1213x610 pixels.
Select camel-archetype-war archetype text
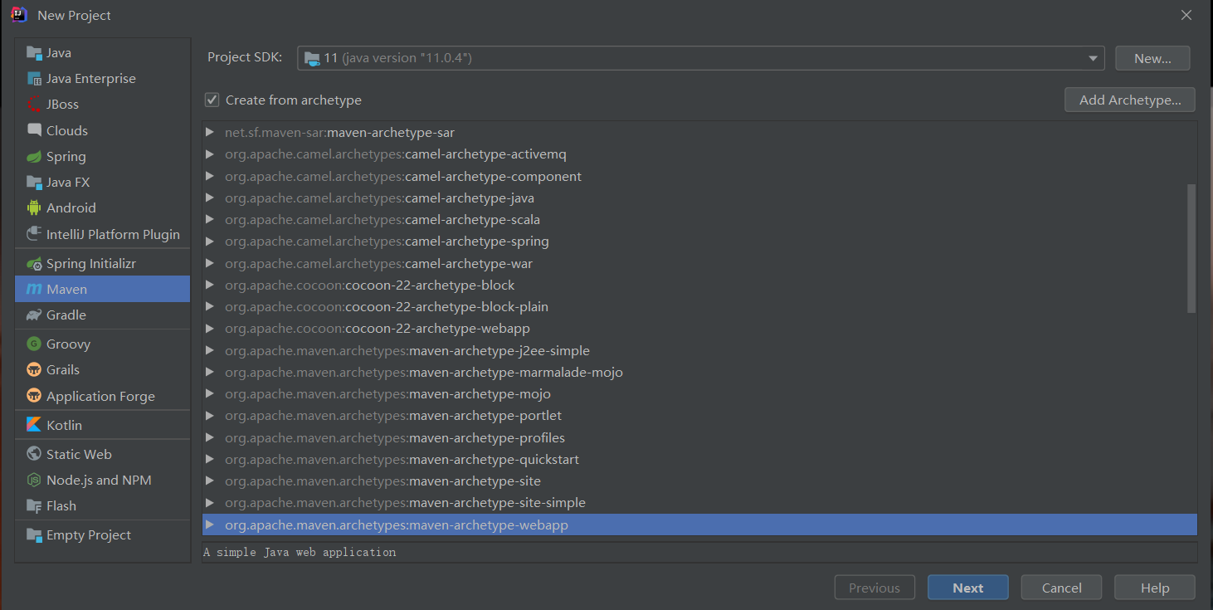click(x=469, y=264)
